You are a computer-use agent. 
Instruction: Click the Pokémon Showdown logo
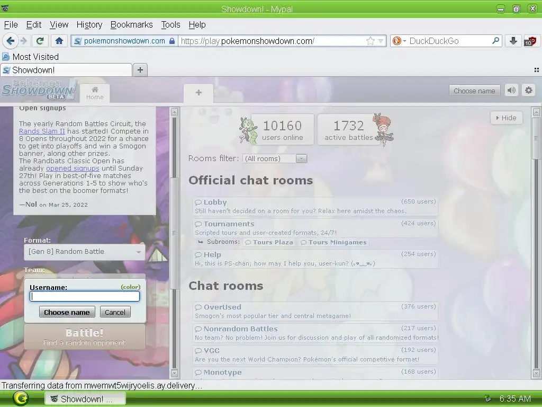pos(39,90)
